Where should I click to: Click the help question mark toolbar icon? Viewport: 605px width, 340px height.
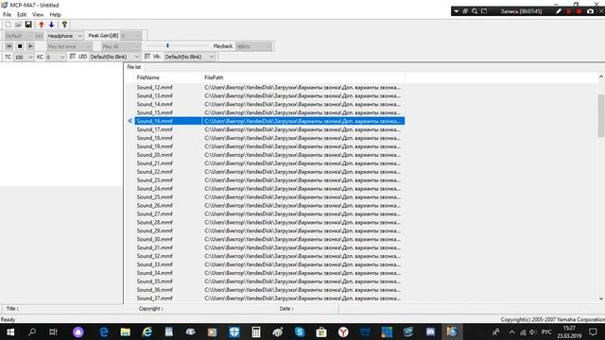(x=64, y=25)
